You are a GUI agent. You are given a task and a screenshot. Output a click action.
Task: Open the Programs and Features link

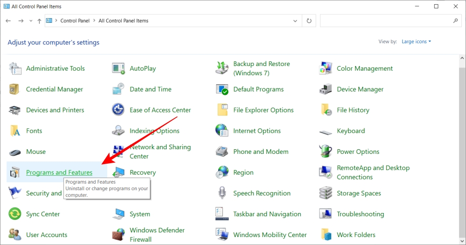(59, 172)
